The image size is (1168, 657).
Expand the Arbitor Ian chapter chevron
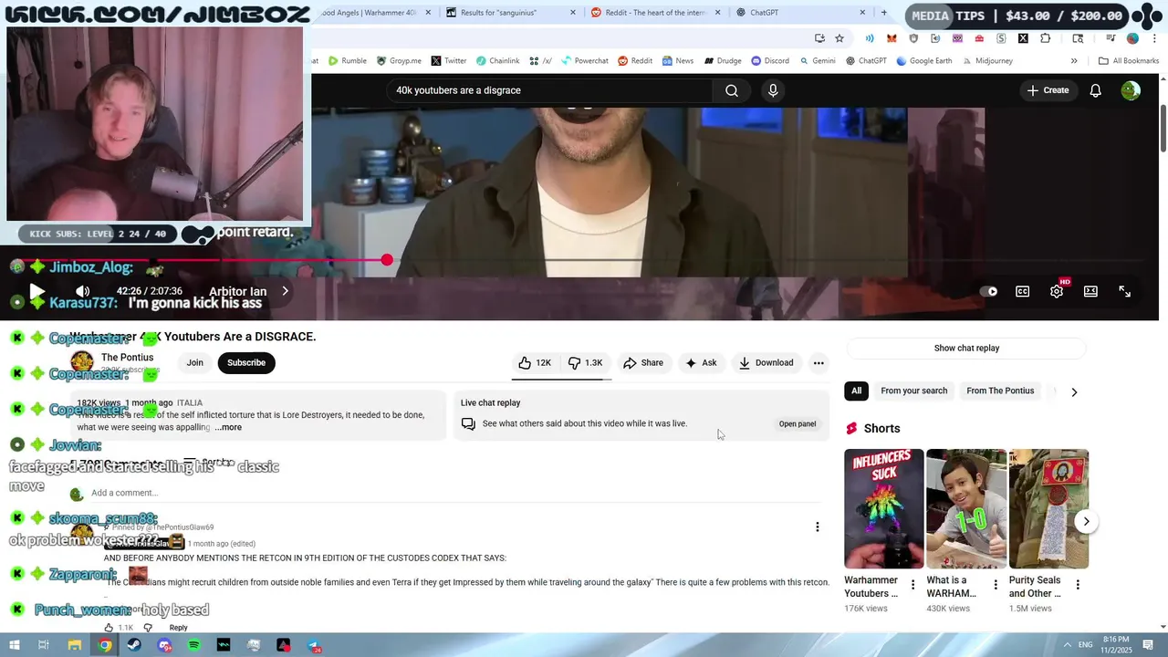click(x=285, y=291)
